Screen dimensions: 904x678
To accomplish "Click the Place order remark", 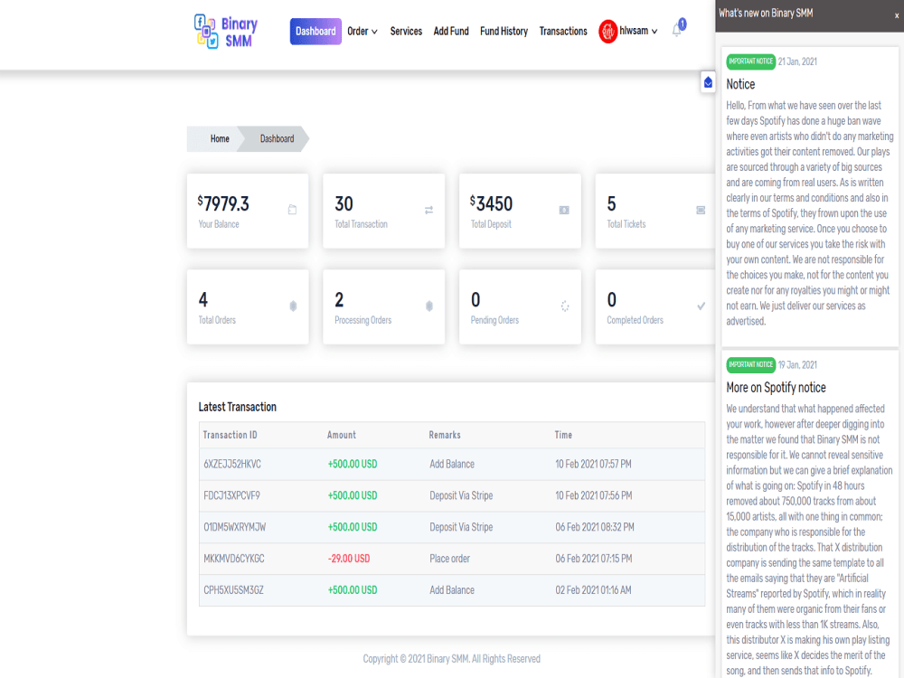I will (449, 559).
